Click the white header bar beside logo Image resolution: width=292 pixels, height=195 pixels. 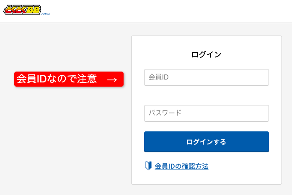(x=168, y=11)
